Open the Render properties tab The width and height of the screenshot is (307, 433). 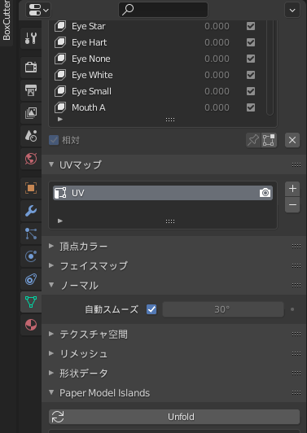31,67
